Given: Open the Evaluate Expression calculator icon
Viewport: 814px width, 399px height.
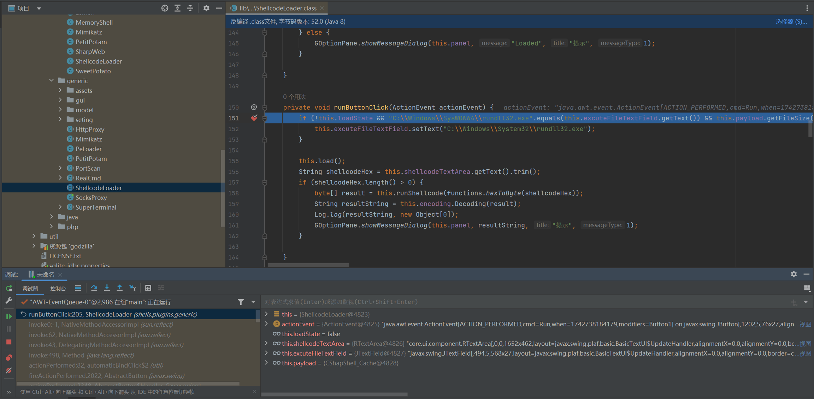Looking at the screenshot, I should pos(148,288).
